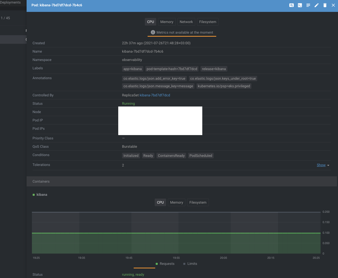This screenshot has height=278, width=338.
Task: Toggle the Limits series in the chart legend
Action: click(x=190, y=264)
